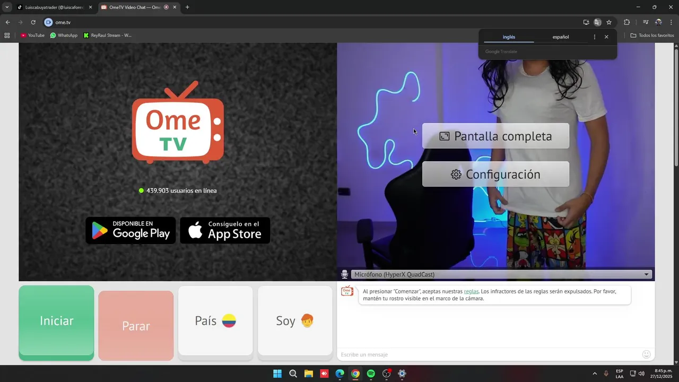Click the microphone icon beside device selector

coord(344,274)
